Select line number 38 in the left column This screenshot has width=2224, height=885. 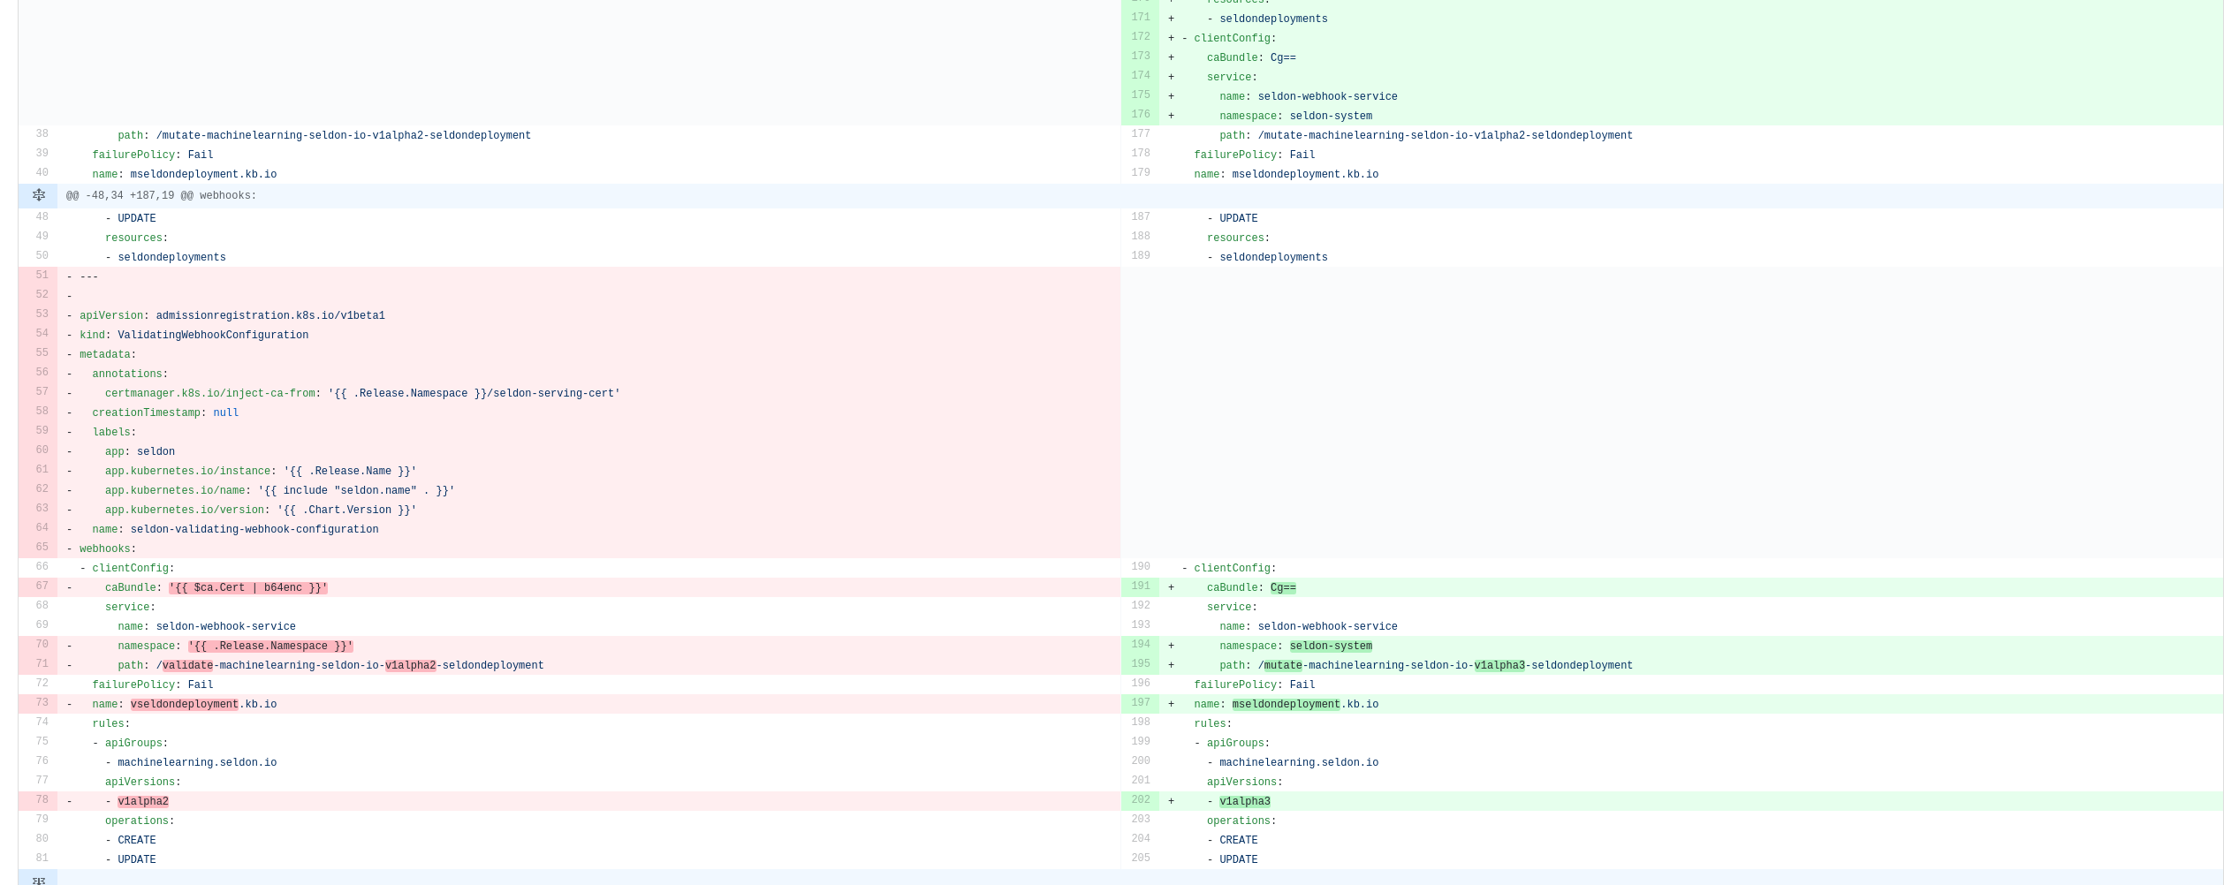point(41,133)
